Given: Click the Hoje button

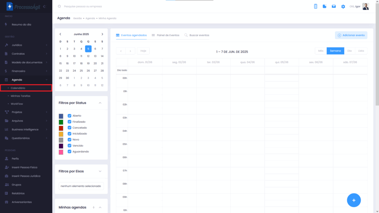Looking at the screenshot, I should [143, 51].
